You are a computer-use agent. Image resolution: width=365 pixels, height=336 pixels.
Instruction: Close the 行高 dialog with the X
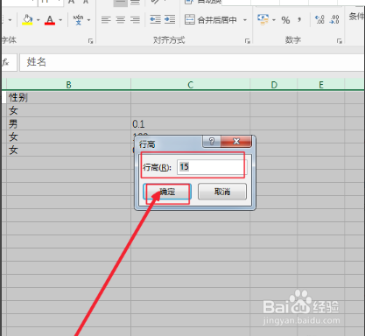tap(236, 142)
